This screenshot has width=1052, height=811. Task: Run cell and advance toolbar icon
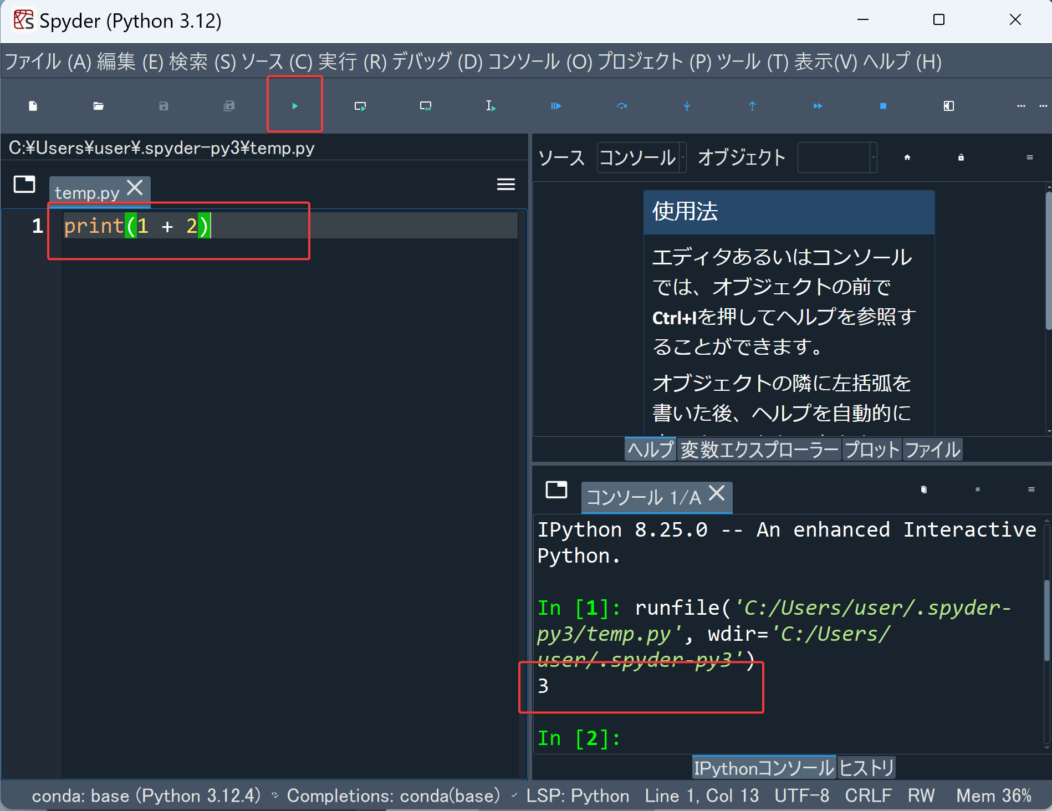[x=426, y=106]
